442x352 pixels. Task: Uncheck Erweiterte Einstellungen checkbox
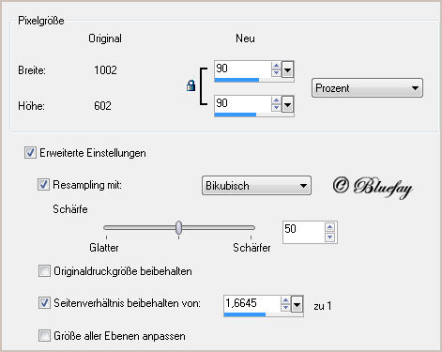(30, 153)
